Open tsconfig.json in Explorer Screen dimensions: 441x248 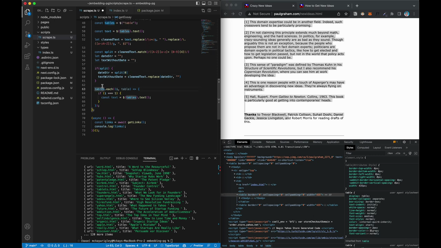(50, 103)
